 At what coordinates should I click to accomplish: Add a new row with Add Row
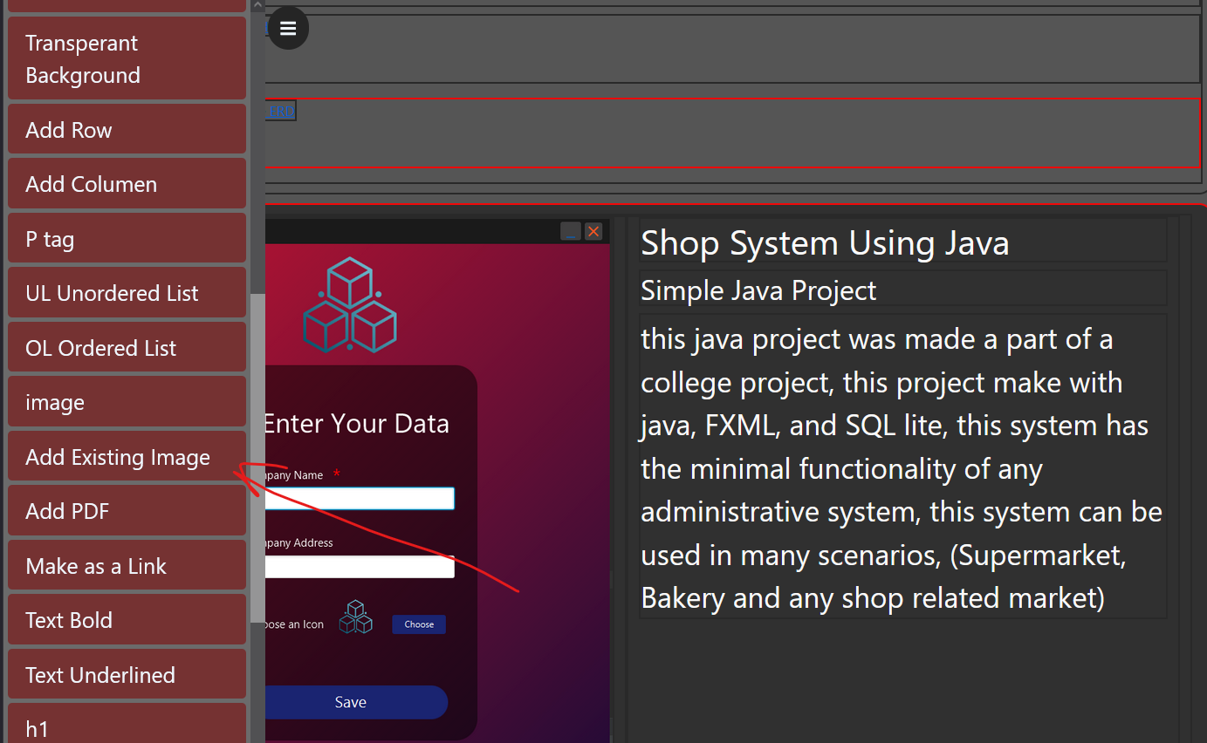pyautogui.click(x=127, y=130)
